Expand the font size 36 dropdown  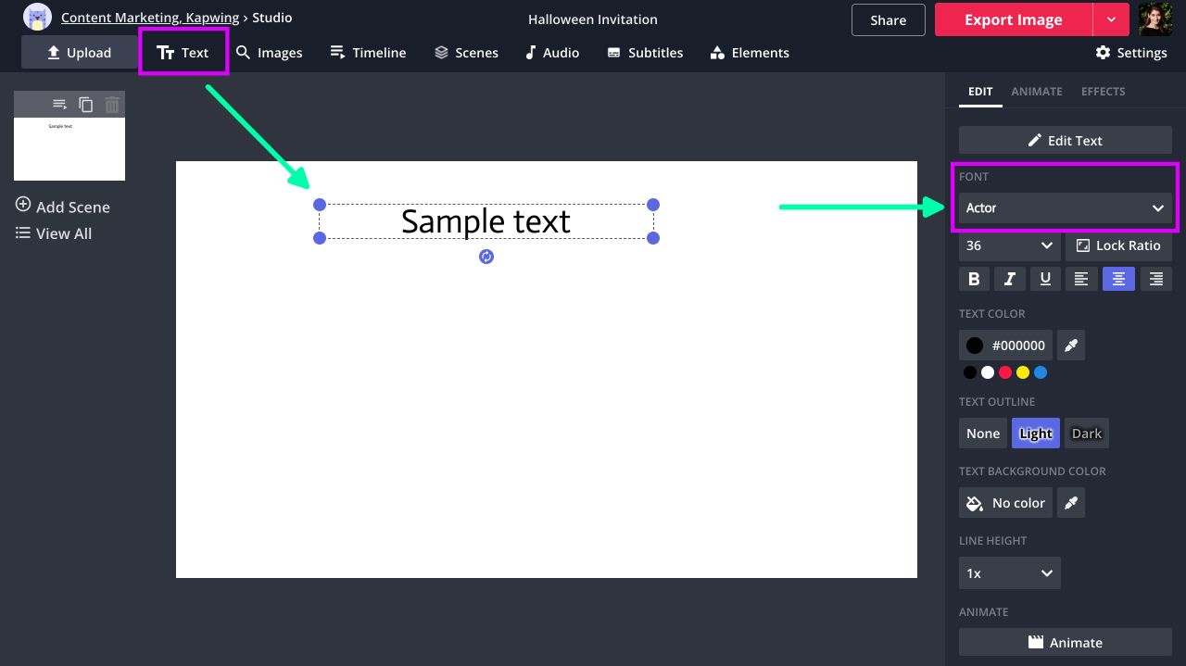pyautogui.click(x=1009, y=245)
